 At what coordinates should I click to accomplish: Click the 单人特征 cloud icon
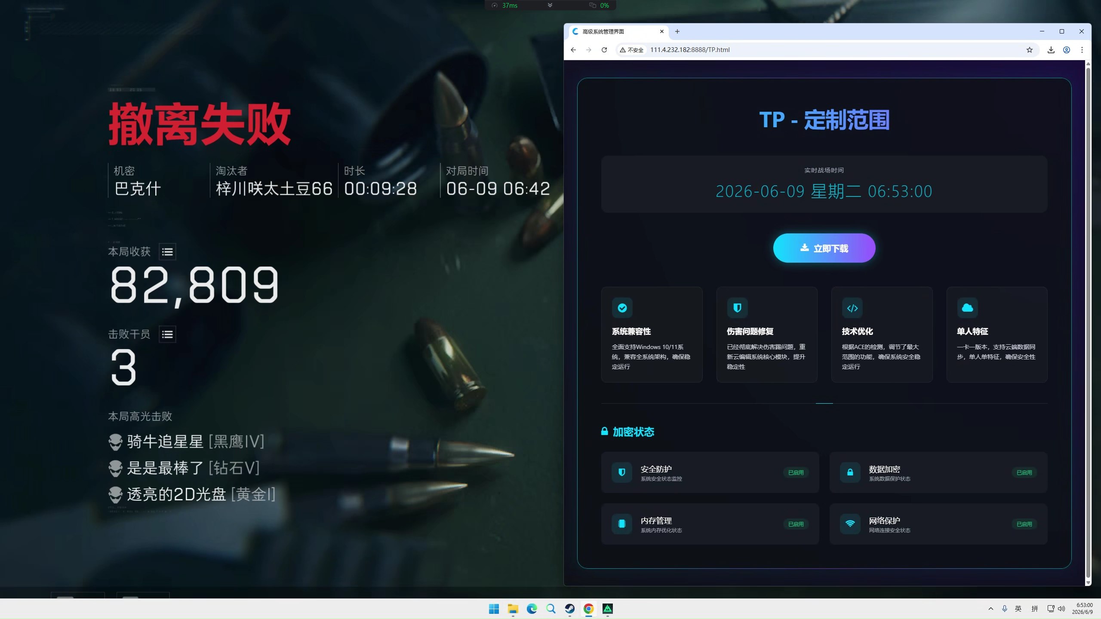[x=967, y=308]
